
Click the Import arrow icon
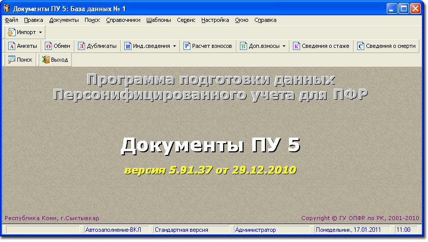(x=11, y=32)
